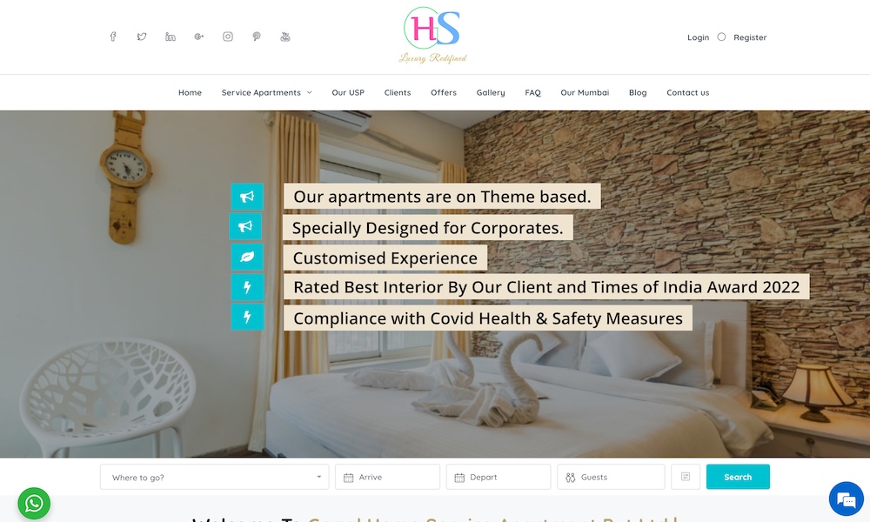Open the Pinterest social icon
870x522 pixels.
tap(257, 37)
